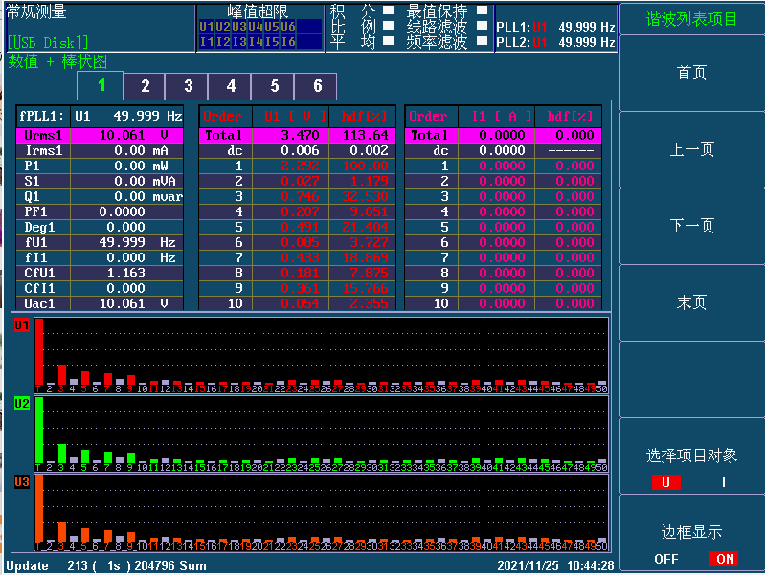Go to 下一页 next page
765x575 pixels.
pyautogui.click(x=692, y=227)
